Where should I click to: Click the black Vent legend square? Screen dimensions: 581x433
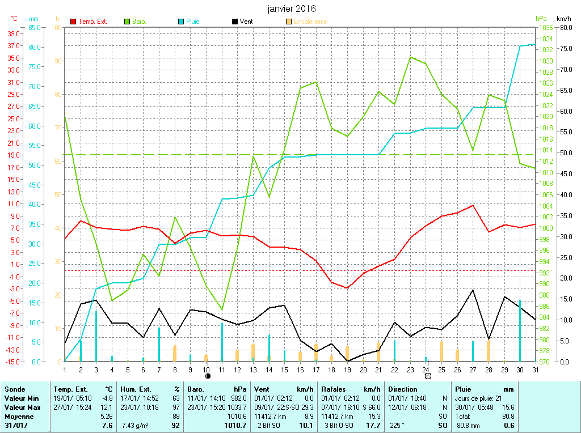click(235, 22)
